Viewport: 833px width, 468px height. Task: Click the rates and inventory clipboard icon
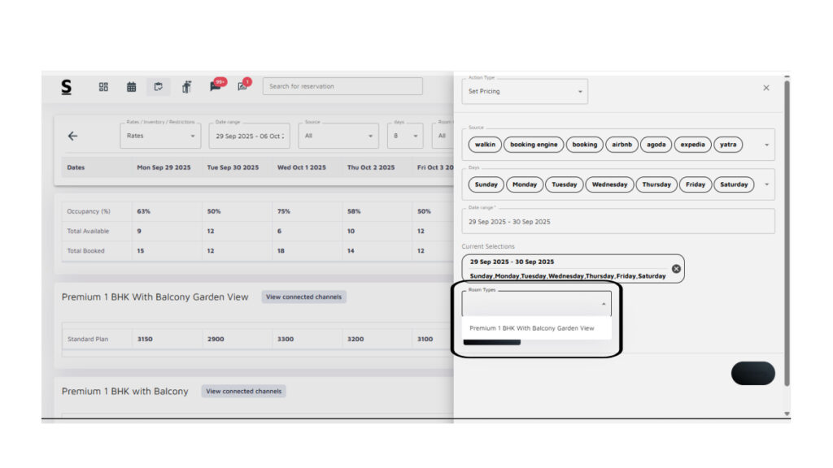(x=159, y=87)
